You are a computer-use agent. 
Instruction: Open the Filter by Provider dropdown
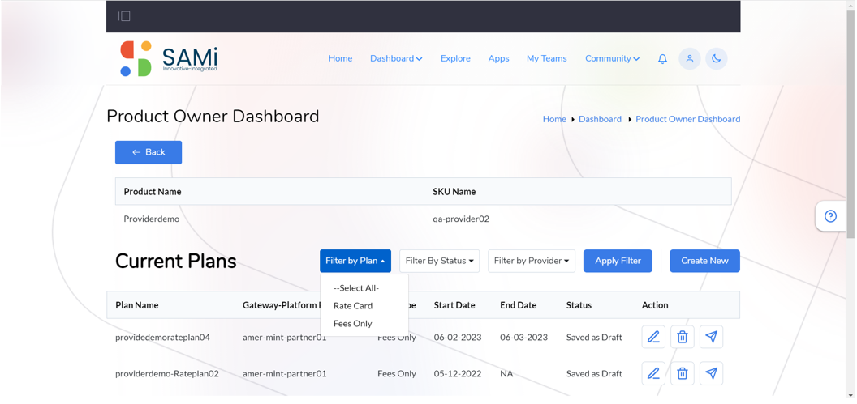pos(532,262)
